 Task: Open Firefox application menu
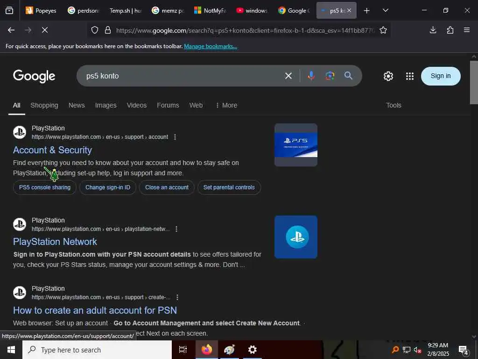467,30
